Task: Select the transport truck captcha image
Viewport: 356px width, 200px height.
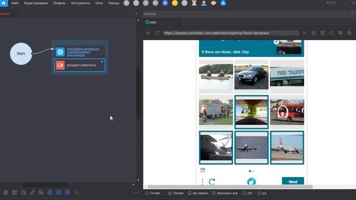Action: click(x=287, y=77)
